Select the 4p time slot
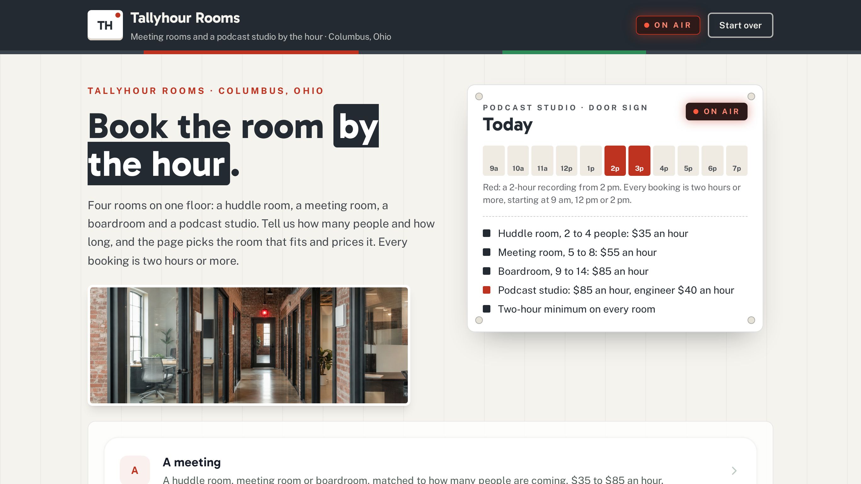This screenshot has width=861, height=484. click(x=664, y=160)
